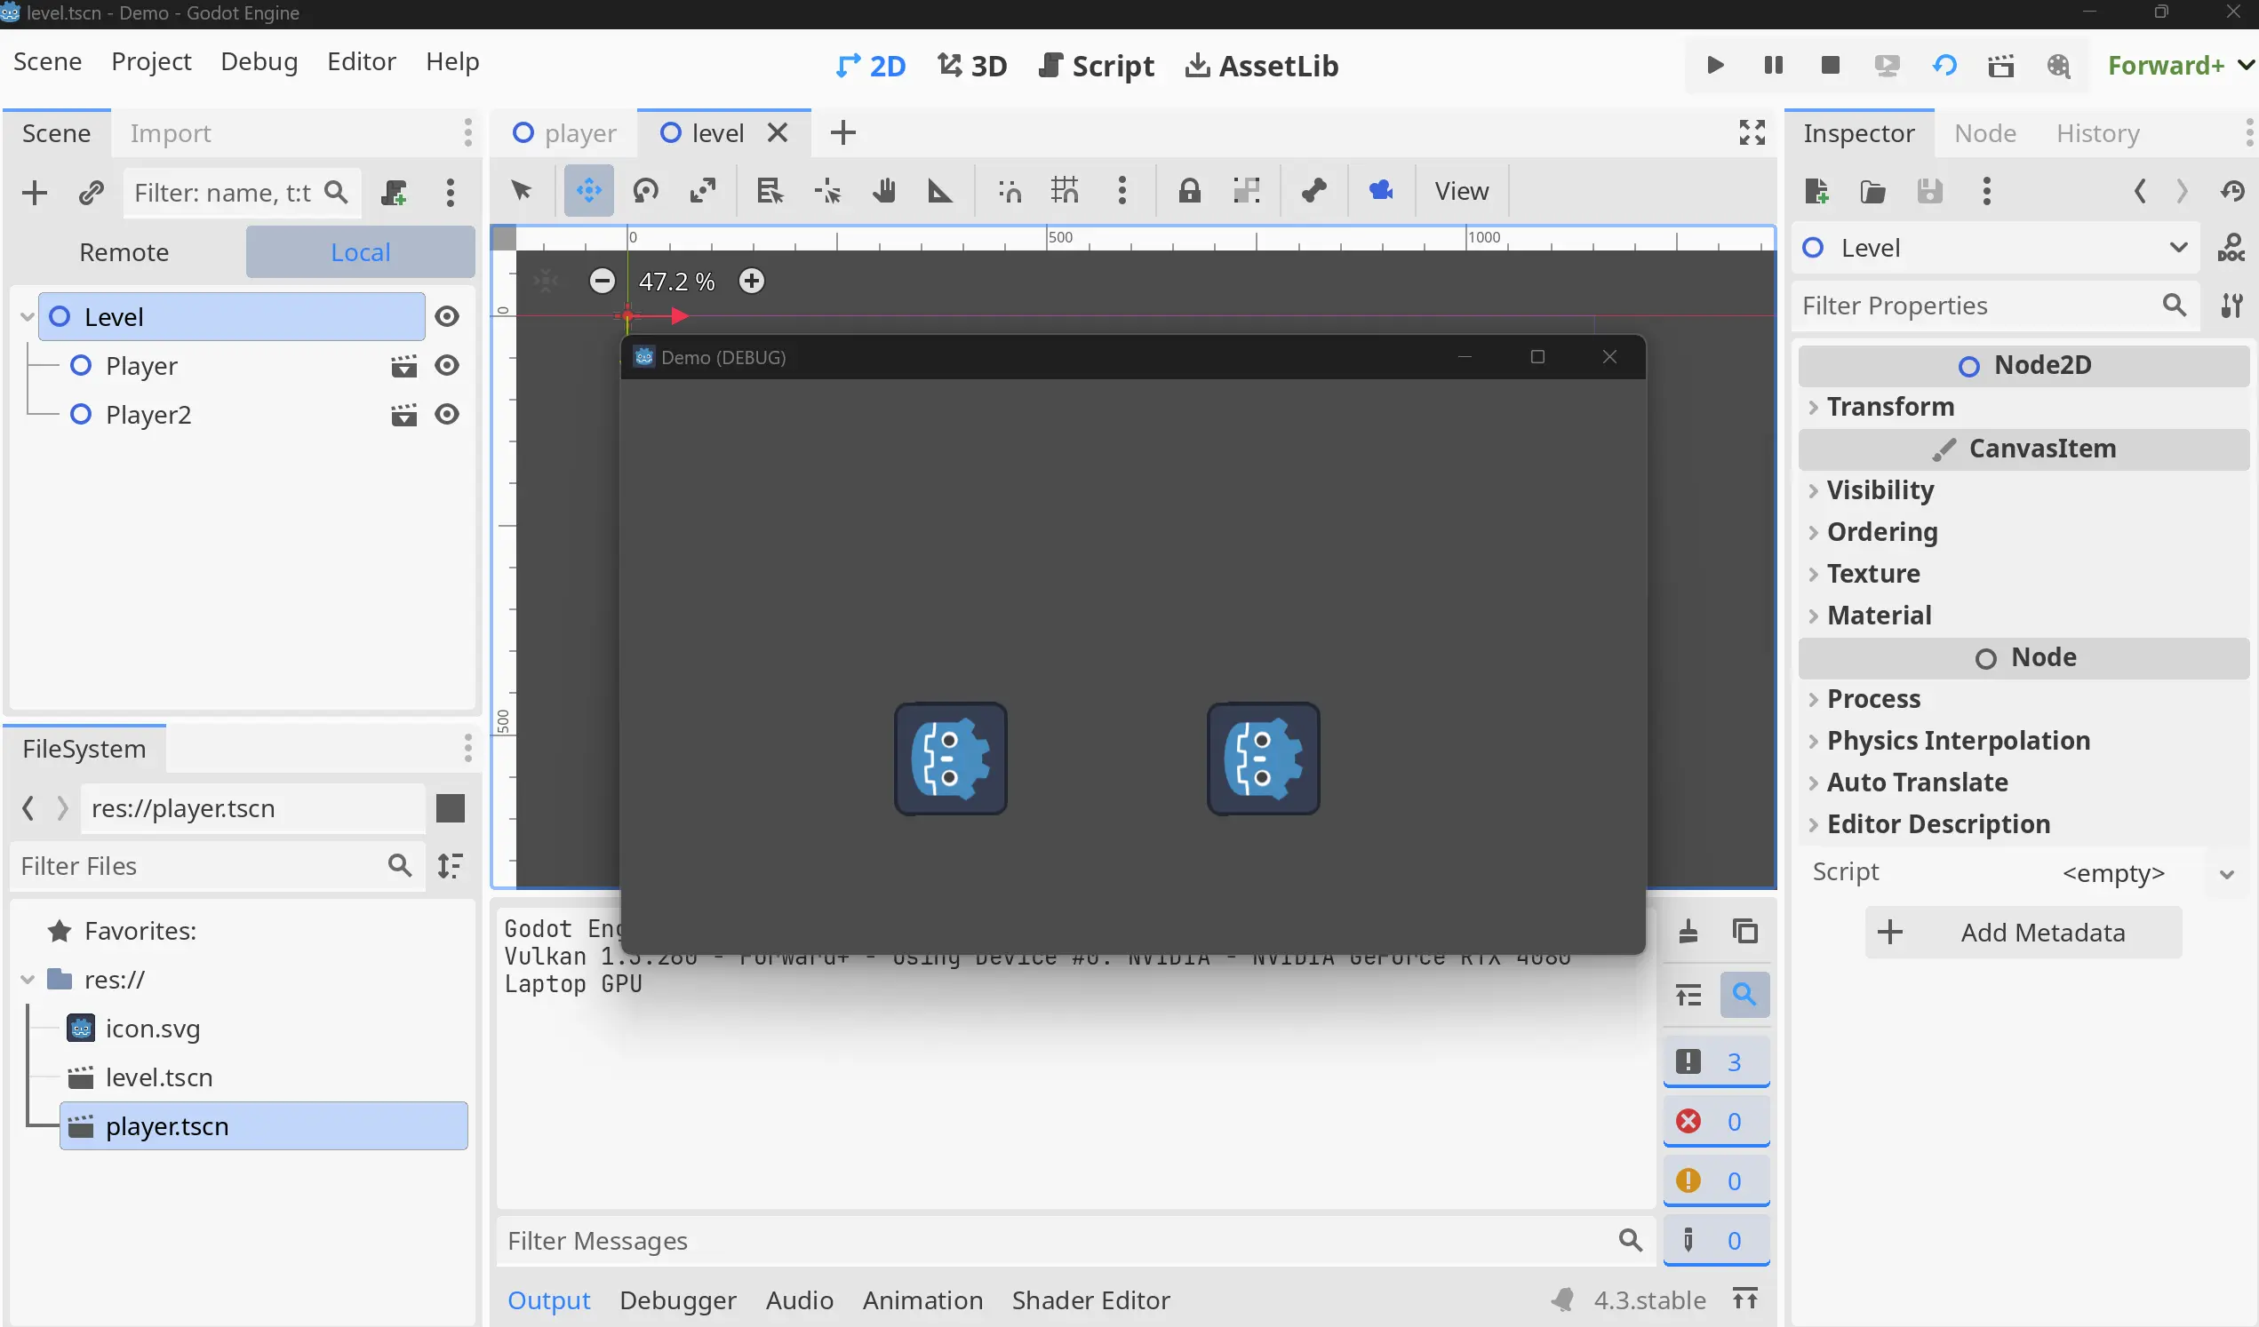The width and height of the screenshot is (2259, 1327).
Task: Choose the Rotate Mode tool
Action: pyautogui.click(x=645, y=191)
